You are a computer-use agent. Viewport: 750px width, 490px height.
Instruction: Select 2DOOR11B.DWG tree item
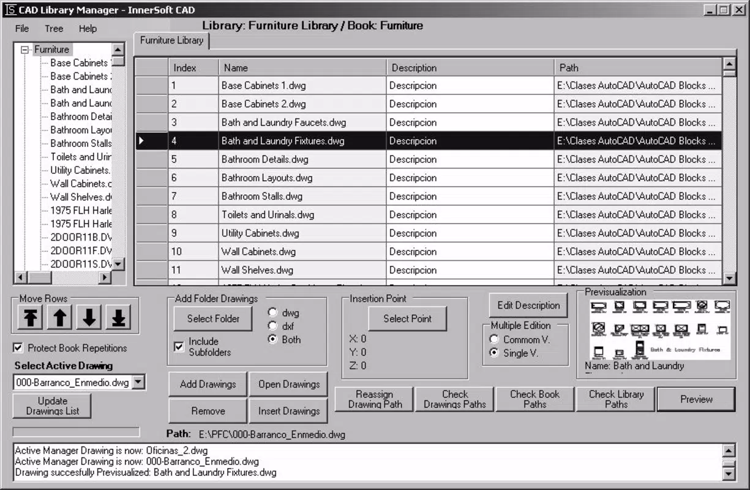(81, 237)
